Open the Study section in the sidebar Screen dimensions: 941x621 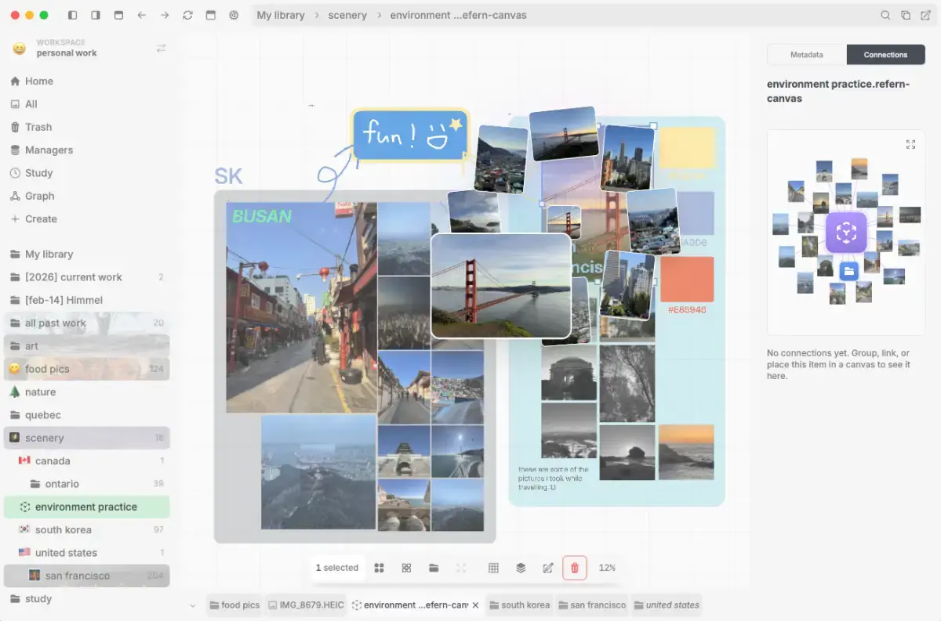coord(86,173)
